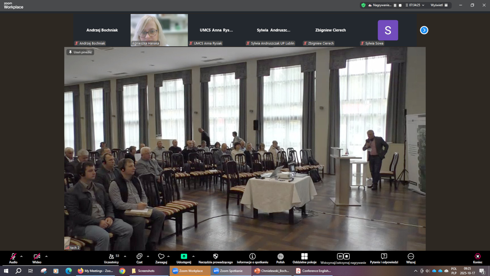Open the Polish language interpretation menu

(280, 258)
